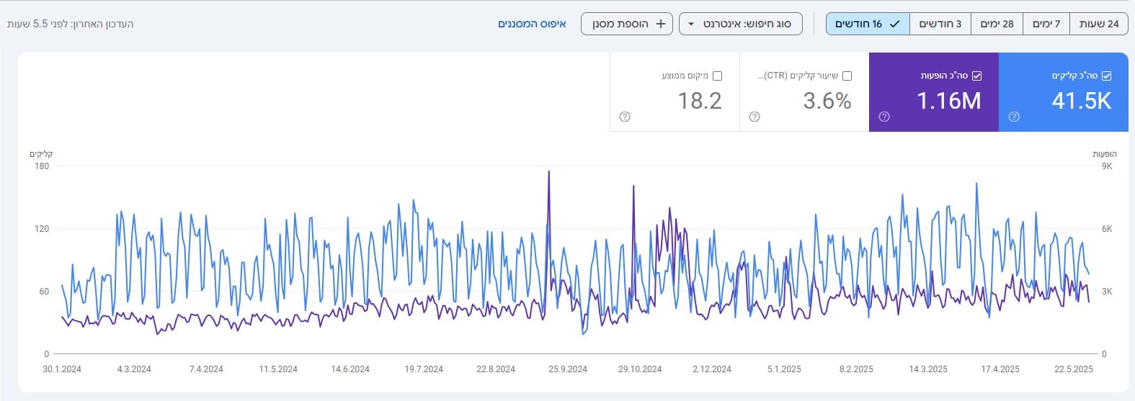Viewport: 1135px width, 401px height.
Task: Click the average position card value 18.2
Action: point(699,101)
